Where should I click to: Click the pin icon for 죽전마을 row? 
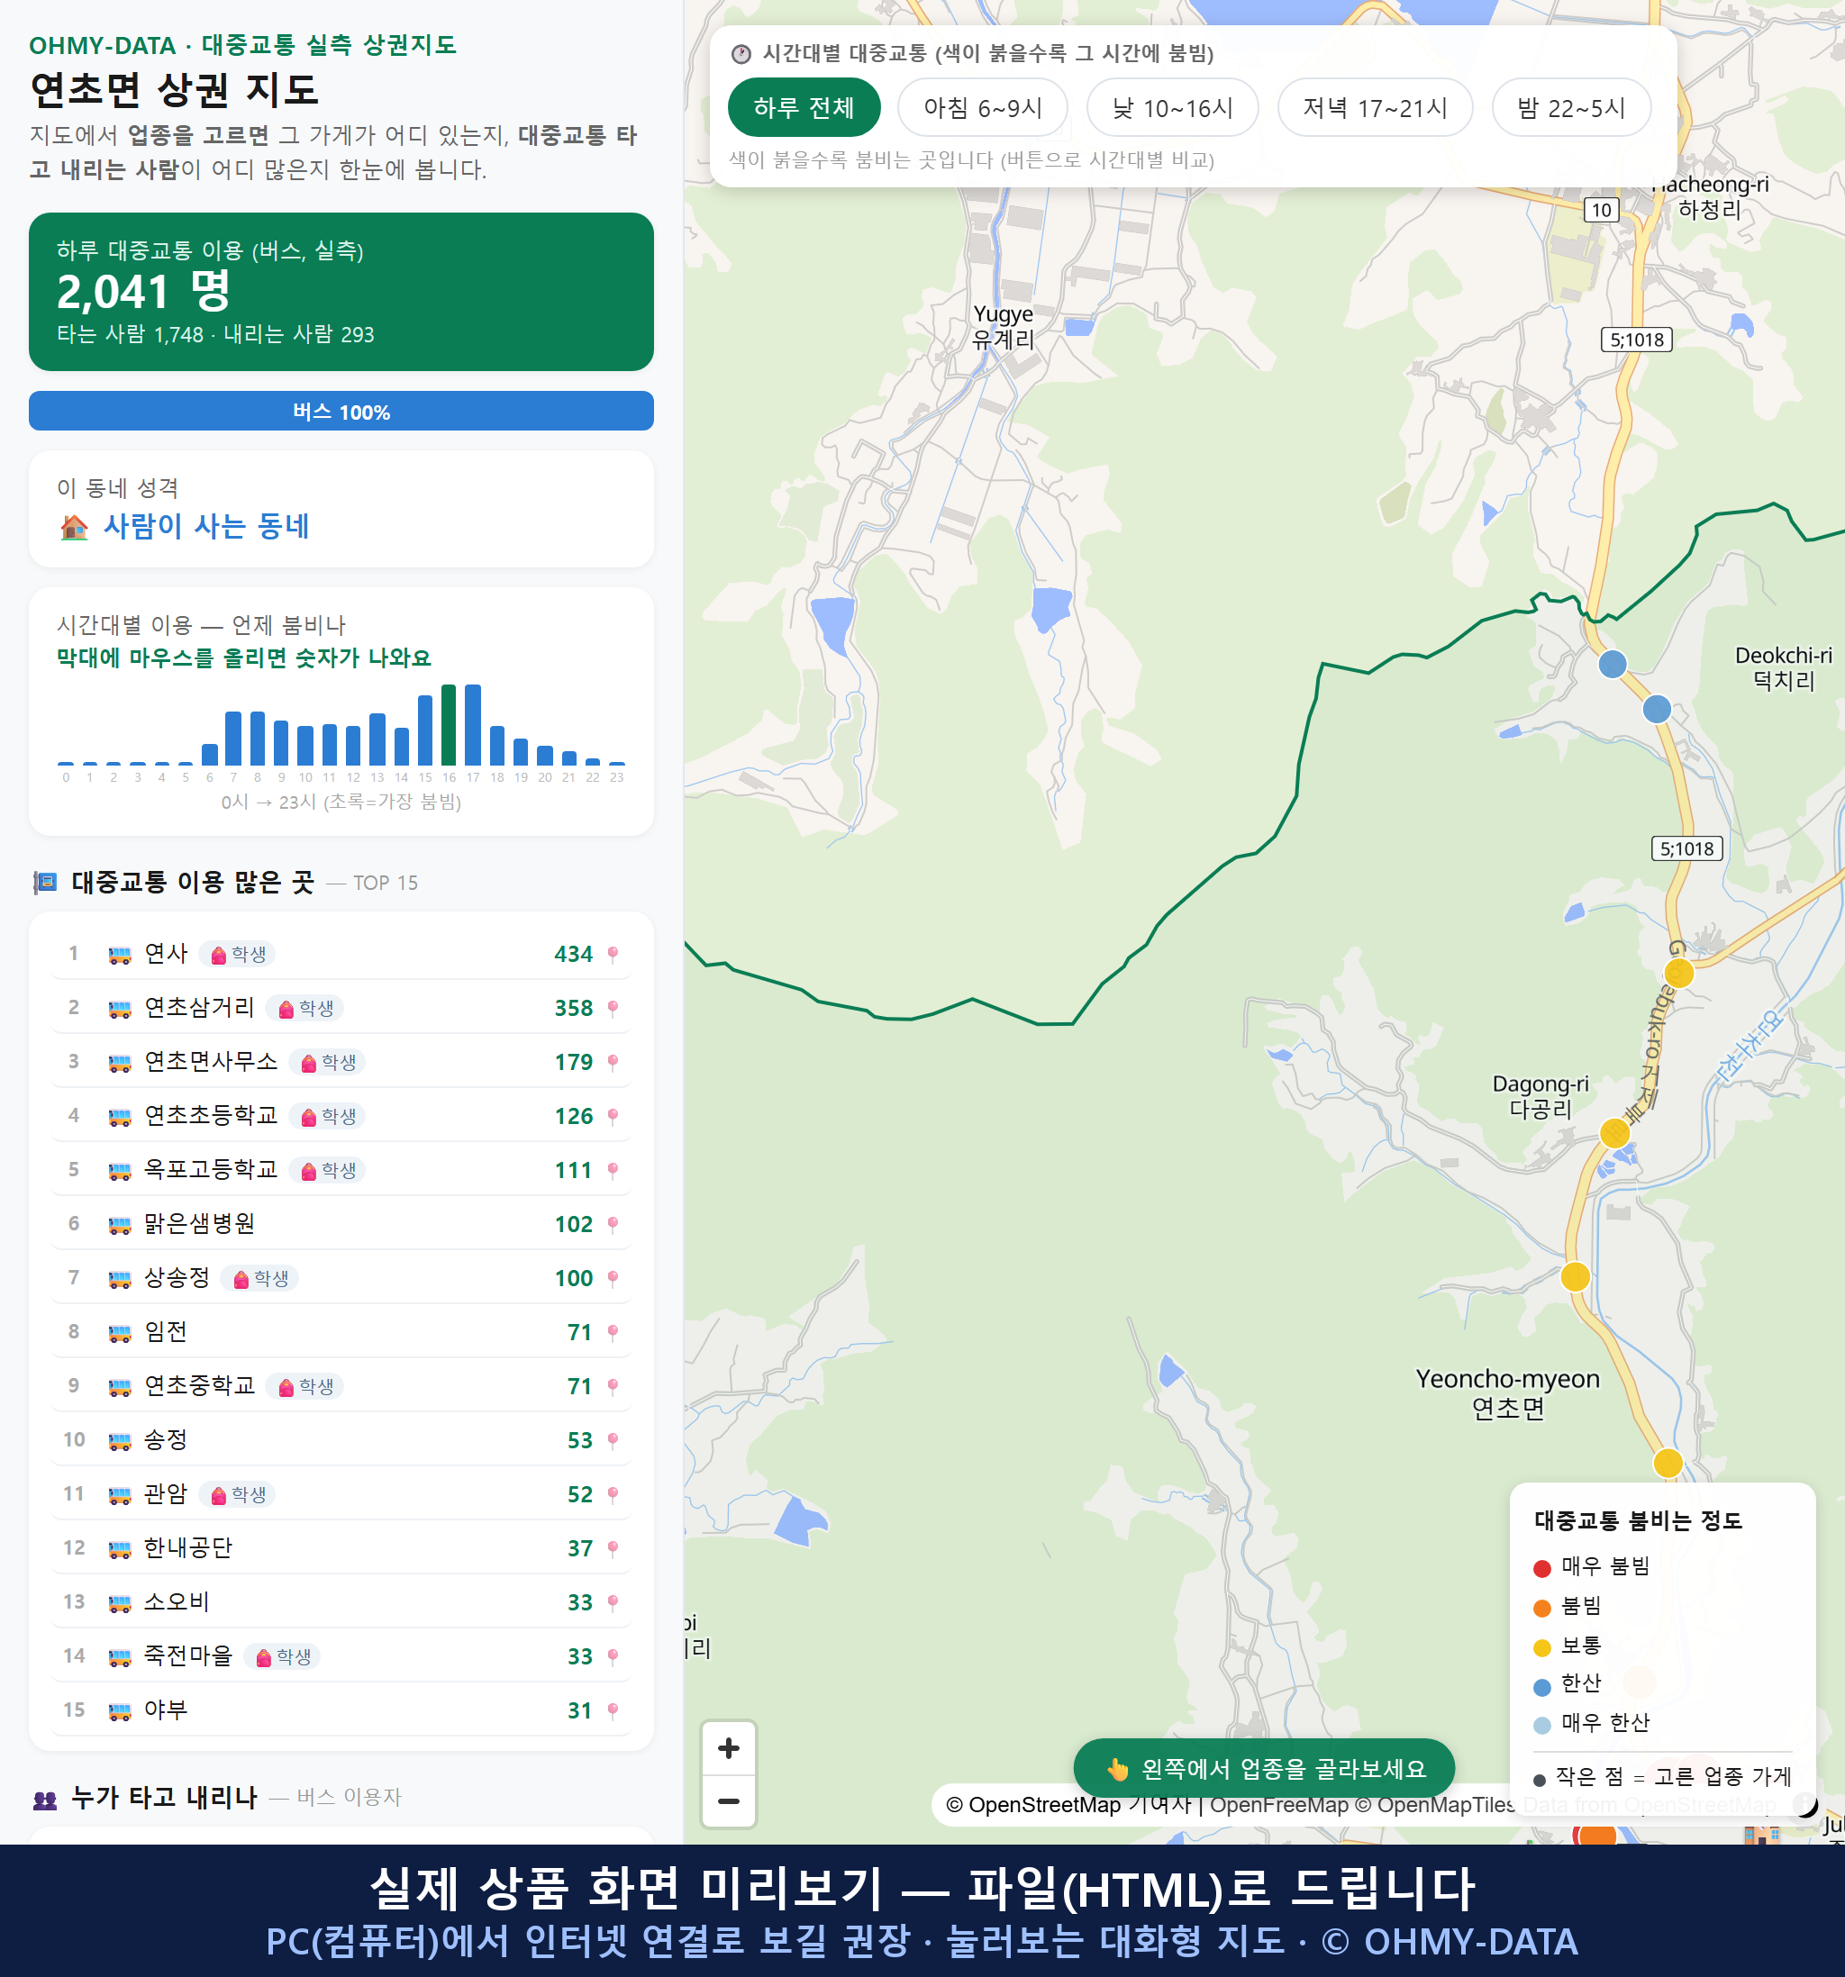613,1656
